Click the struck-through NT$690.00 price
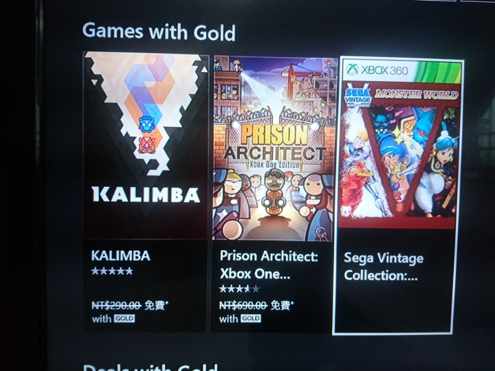The image size is (495, 371). click(243, 305)
